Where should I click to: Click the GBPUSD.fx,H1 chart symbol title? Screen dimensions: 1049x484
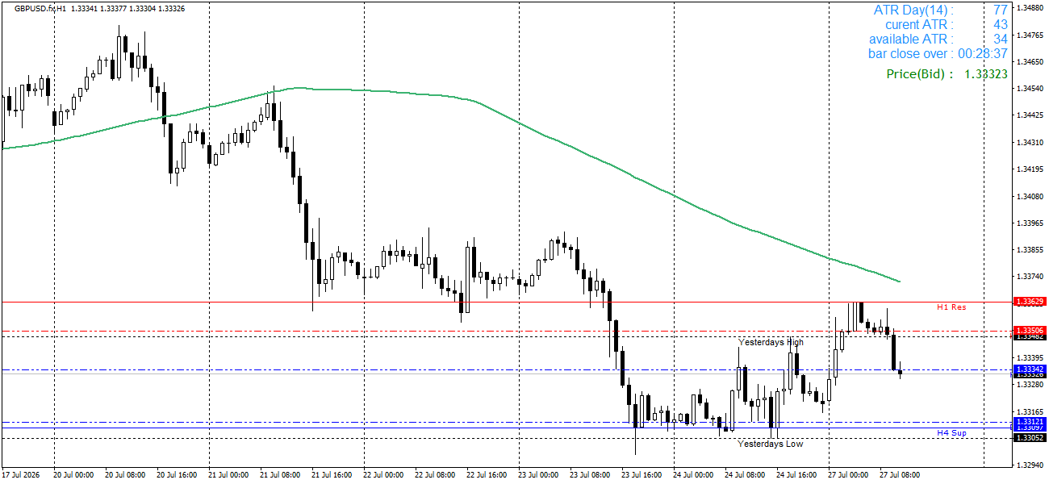point(40,9)
